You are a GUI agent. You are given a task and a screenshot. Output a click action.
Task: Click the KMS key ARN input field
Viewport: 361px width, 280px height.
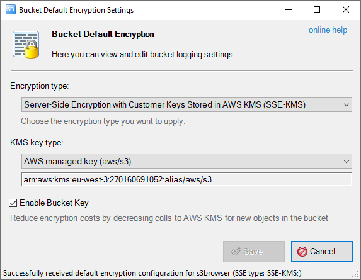pos(186,179)
